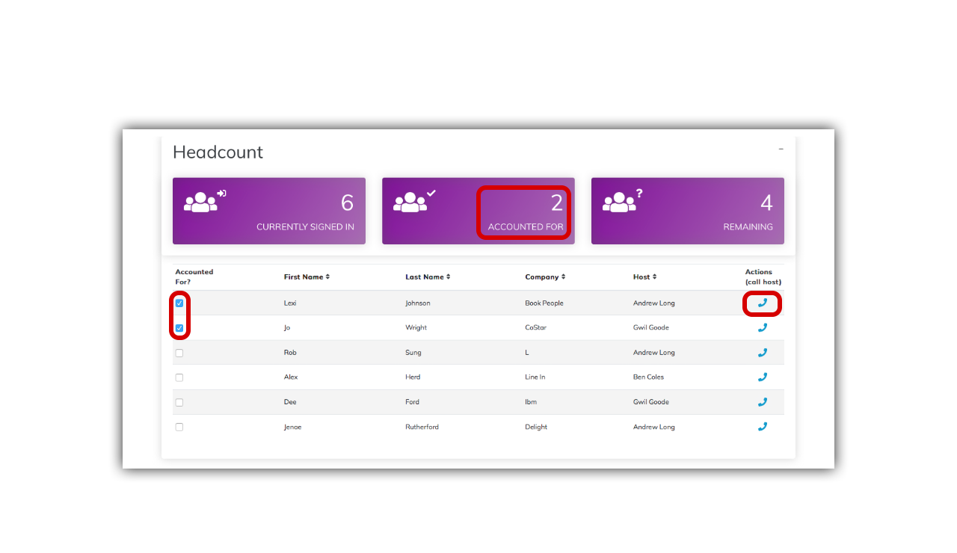The width and height of the screenshot is (957, 553).
Task: Sort table by Company
Action: pos(545,276)
